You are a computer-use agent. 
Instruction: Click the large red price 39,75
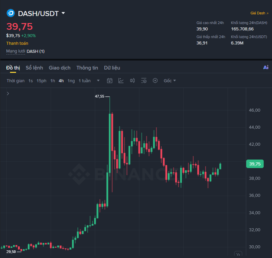click(20, 26)
